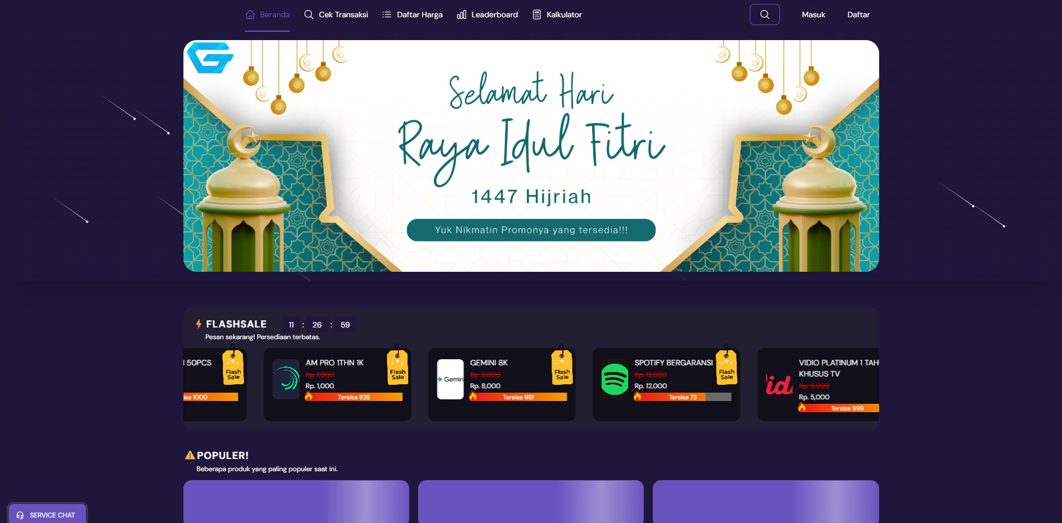This screenshot has width=1062, height=523.
Task: Click the headset icon in Service Chat
Action: pyautogui.click(x=20, y=515)
